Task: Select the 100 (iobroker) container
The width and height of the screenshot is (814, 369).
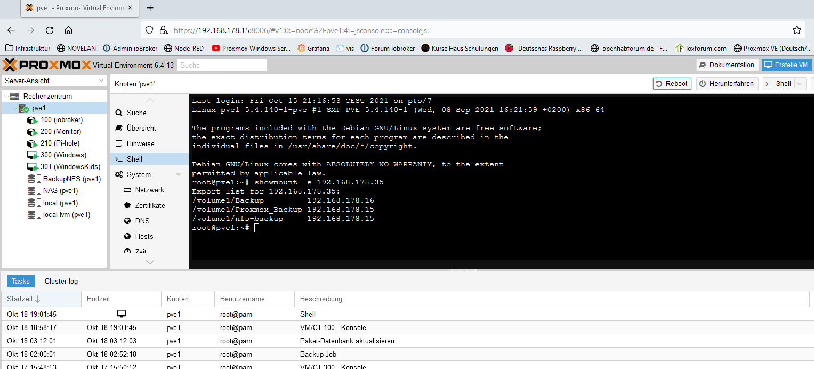Action: 61,119
